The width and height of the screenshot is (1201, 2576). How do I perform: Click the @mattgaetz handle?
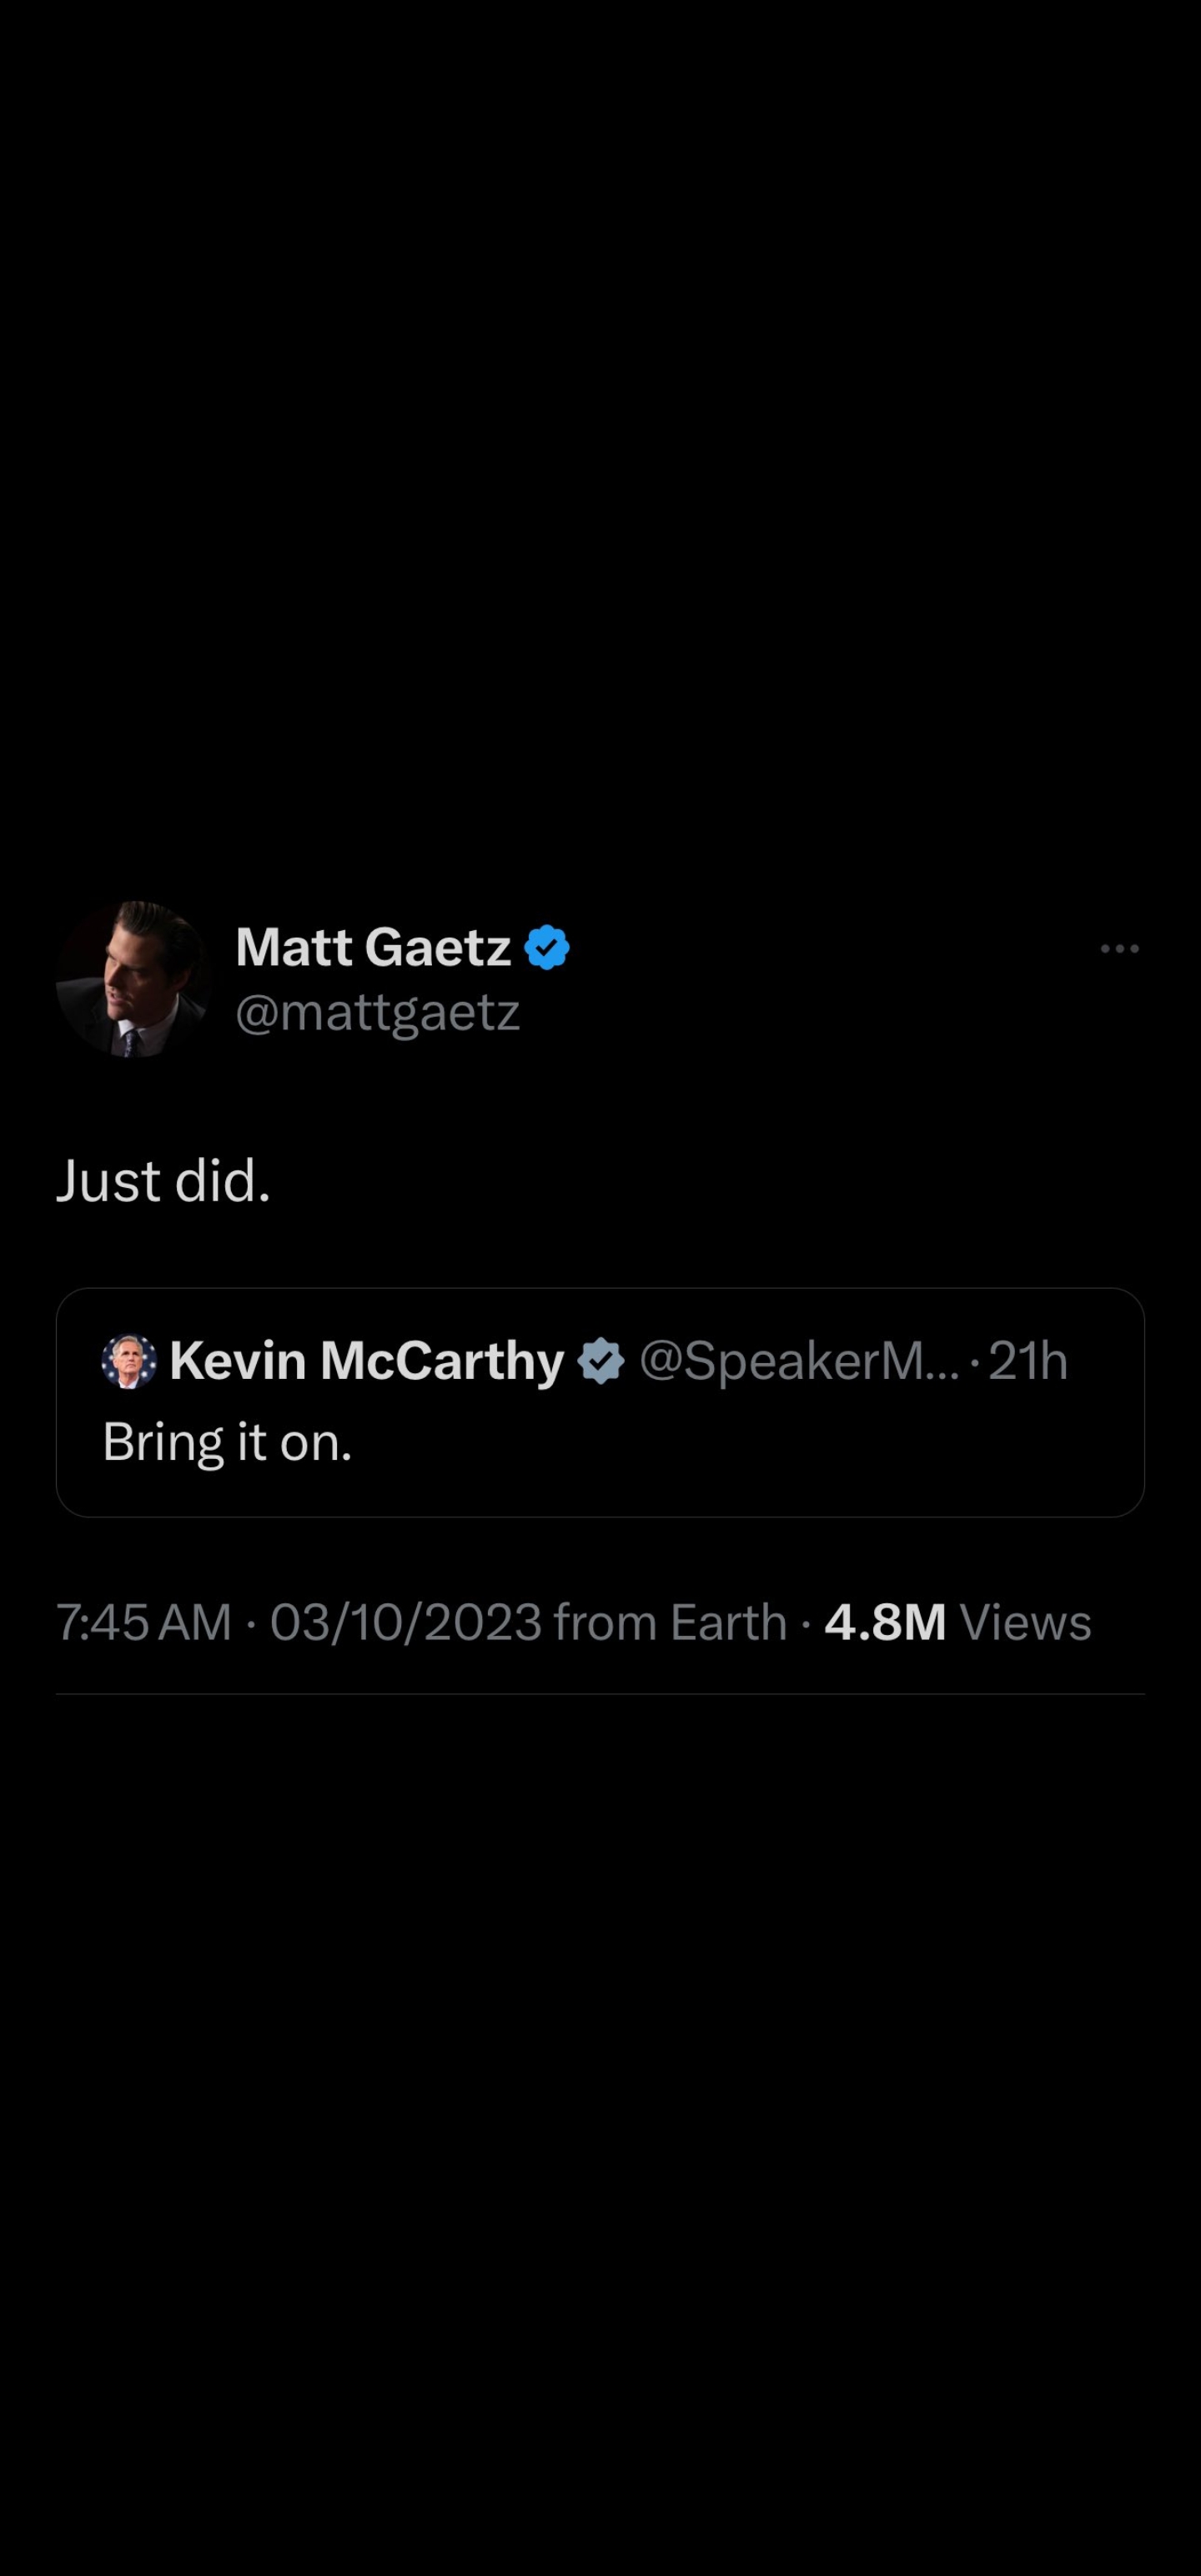coord(377,1012)
